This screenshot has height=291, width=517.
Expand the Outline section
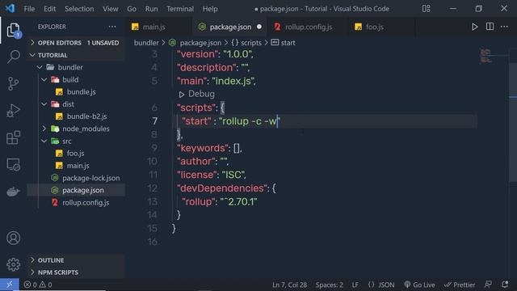(76, 260)
